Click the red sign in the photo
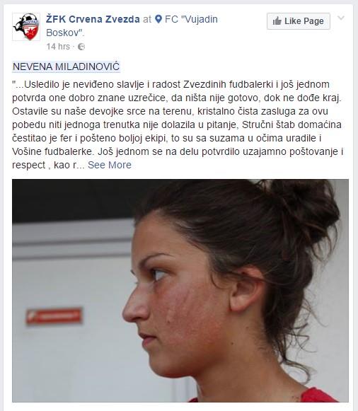Screen dimensions: 358x411 click(x=54, y=316)
